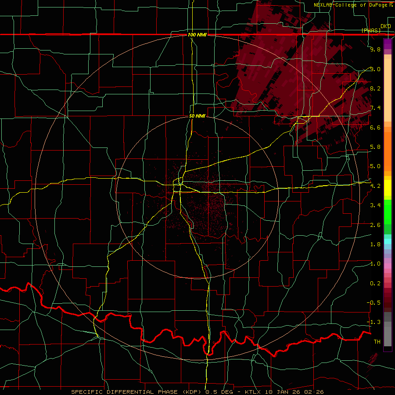Select the 0.2 value on the color scale
395x395 pixels.
(x=375, y=284)
